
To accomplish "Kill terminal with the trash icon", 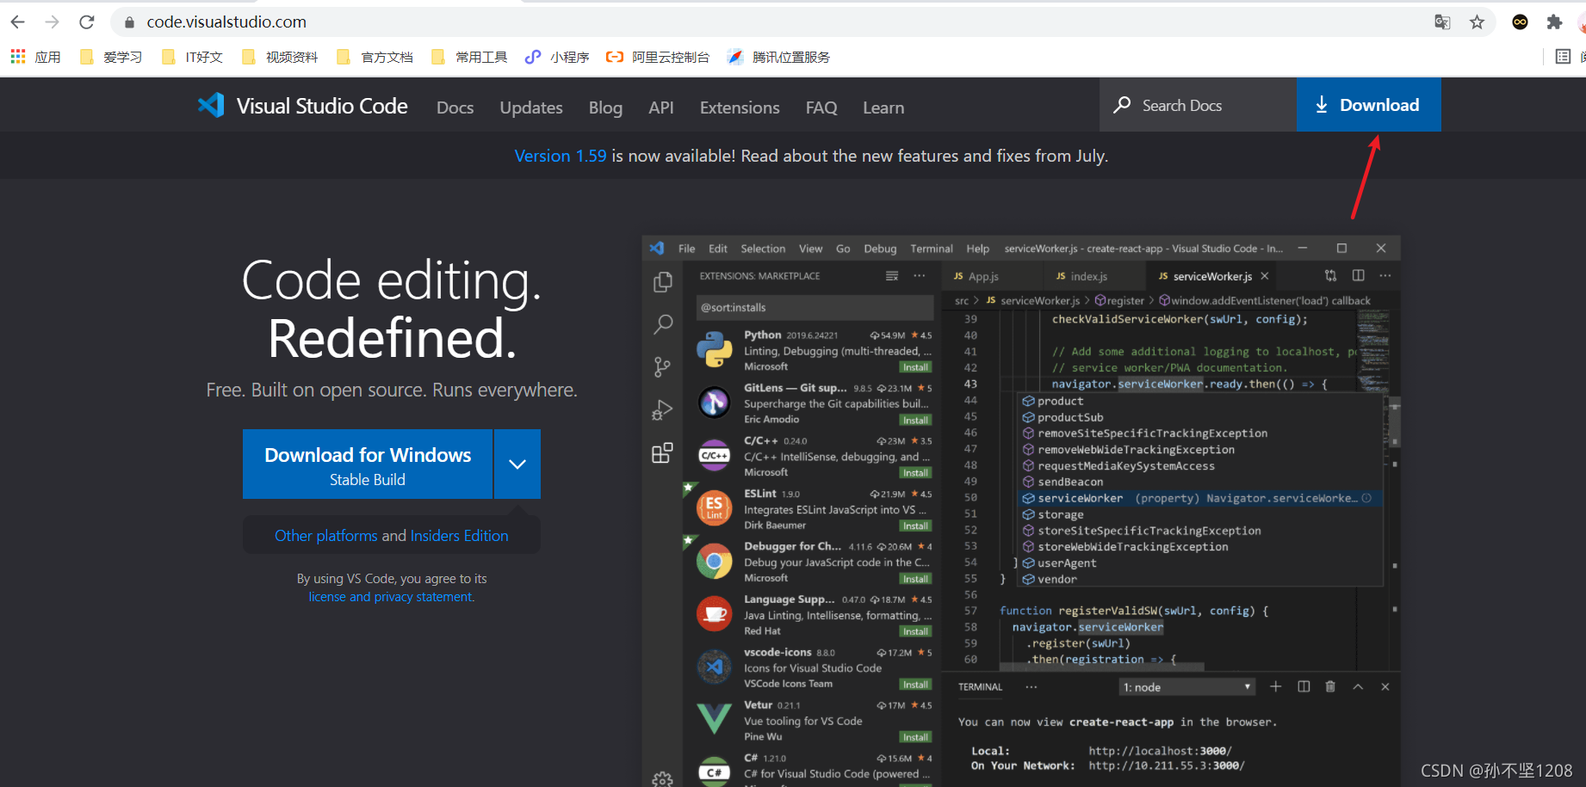I will [x=1330, y=686].
